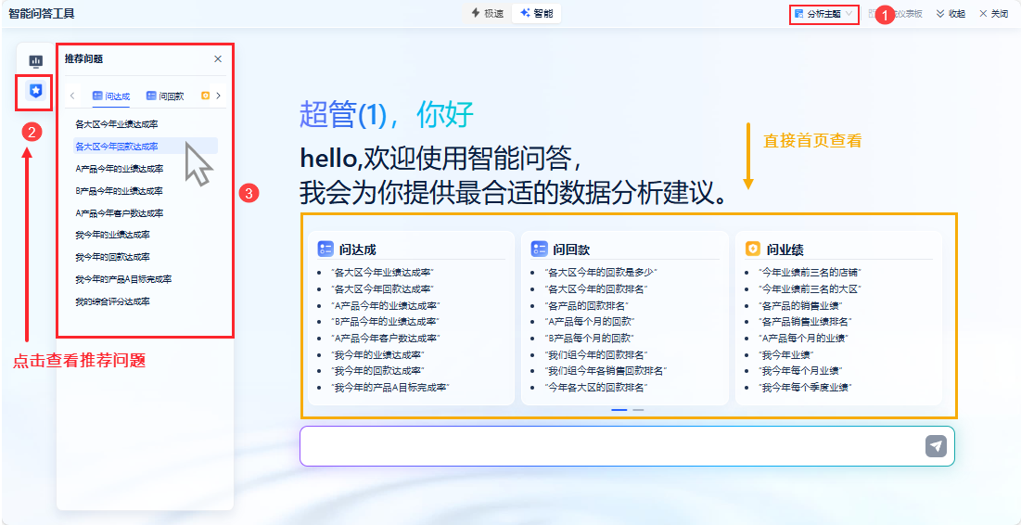The width and height of the screenshot is (1021, 525).
Task: Collapse the tool using 收起
Action: tap(951, 14)
